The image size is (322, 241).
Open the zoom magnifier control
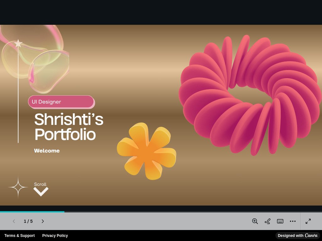point(255,221)
